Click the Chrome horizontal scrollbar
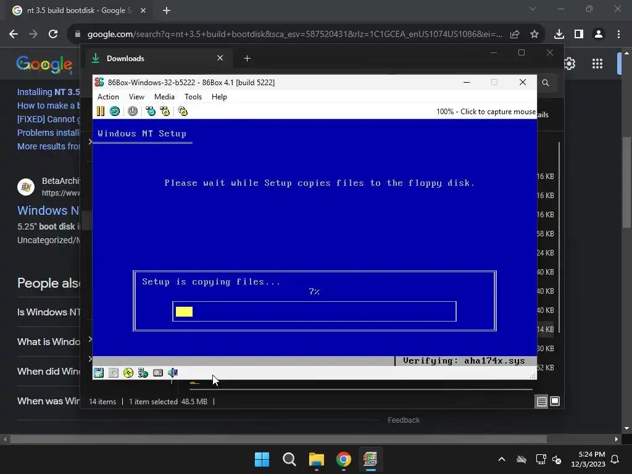The width and height of the screenshot is (632, 474). (278, 439)
